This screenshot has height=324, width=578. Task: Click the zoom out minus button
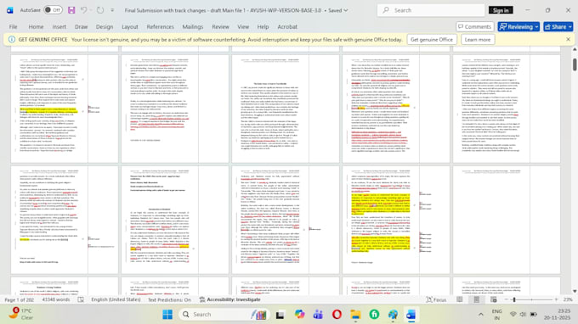[506, 299]
